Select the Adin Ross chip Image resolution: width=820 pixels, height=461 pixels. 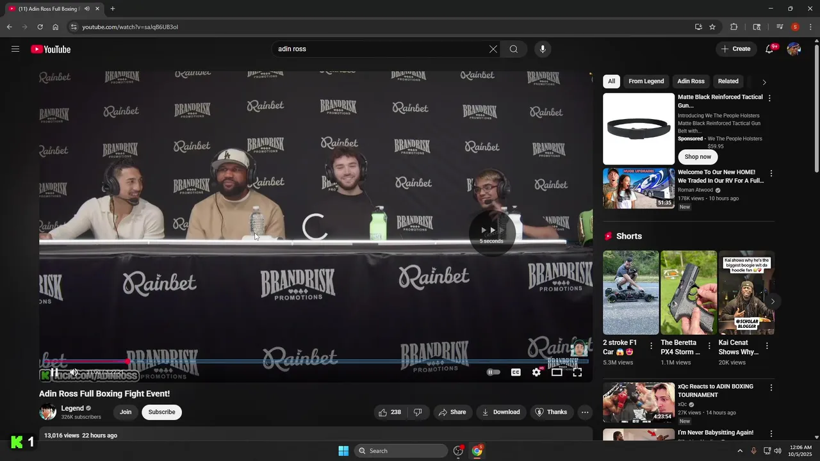pos(691,81)
